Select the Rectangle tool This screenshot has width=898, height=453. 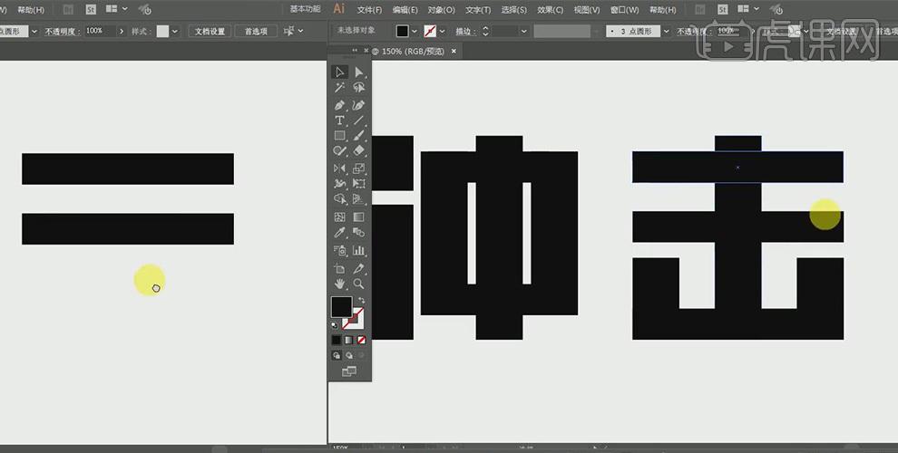339,136
